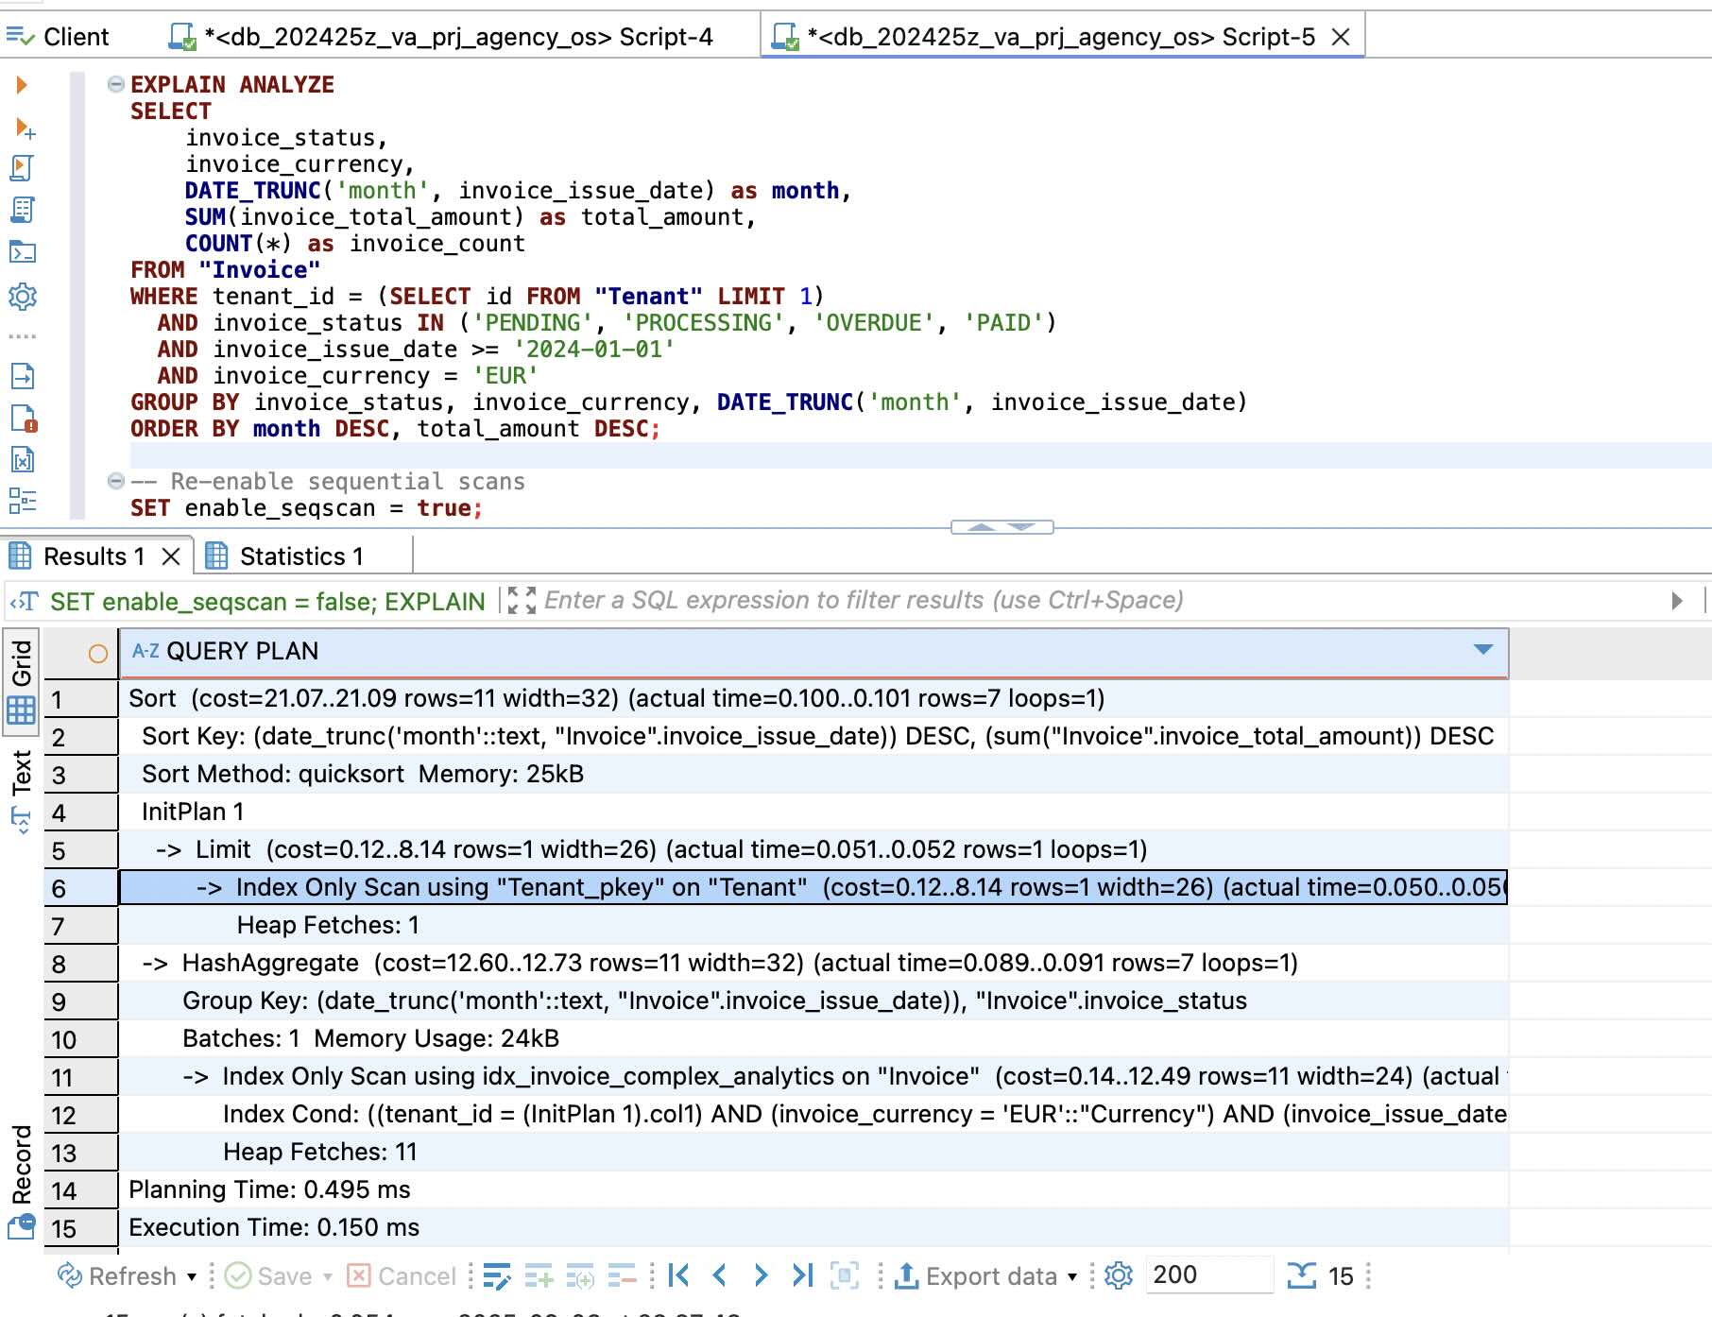Open the SQL console terminal icon
The height and width of the screenshot is (1317, 1712).
pyautogui.click(x=22, y=252)
